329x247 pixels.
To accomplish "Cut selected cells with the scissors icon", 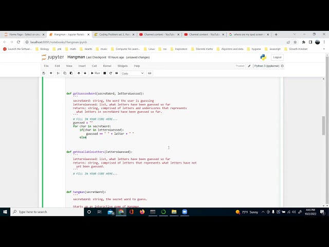I will pyautogui.click(x=58, y=73).
